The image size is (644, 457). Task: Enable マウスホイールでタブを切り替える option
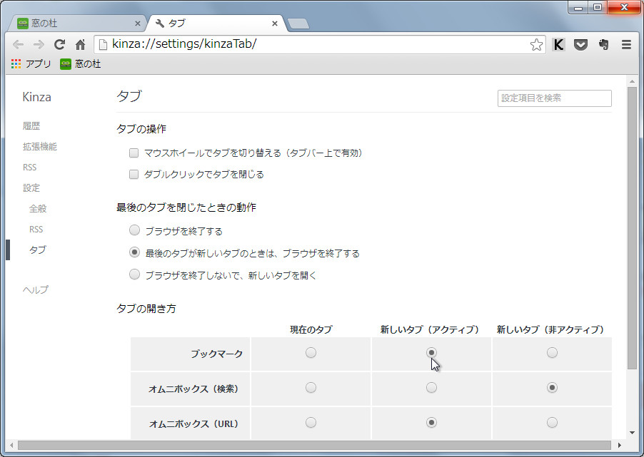[x=134, y=153]
